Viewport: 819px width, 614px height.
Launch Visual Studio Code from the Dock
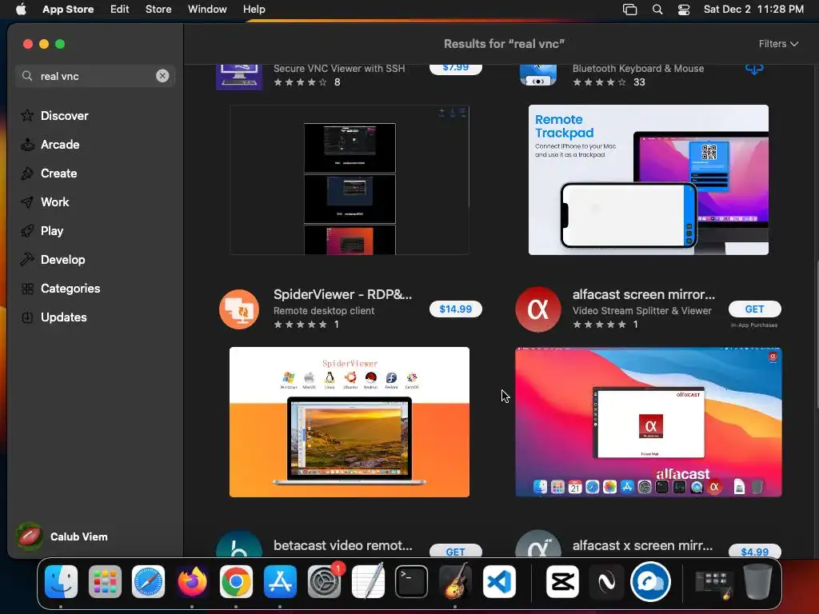(499, 582)
